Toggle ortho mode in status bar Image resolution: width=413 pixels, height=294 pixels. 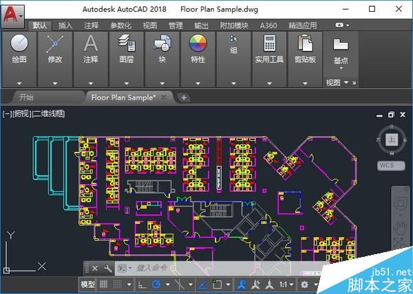(142, 284)
